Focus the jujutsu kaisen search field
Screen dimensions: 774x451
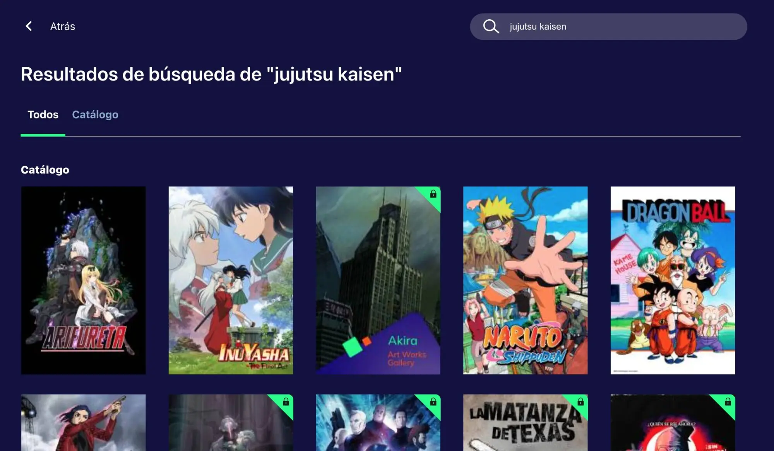(608, 27)
